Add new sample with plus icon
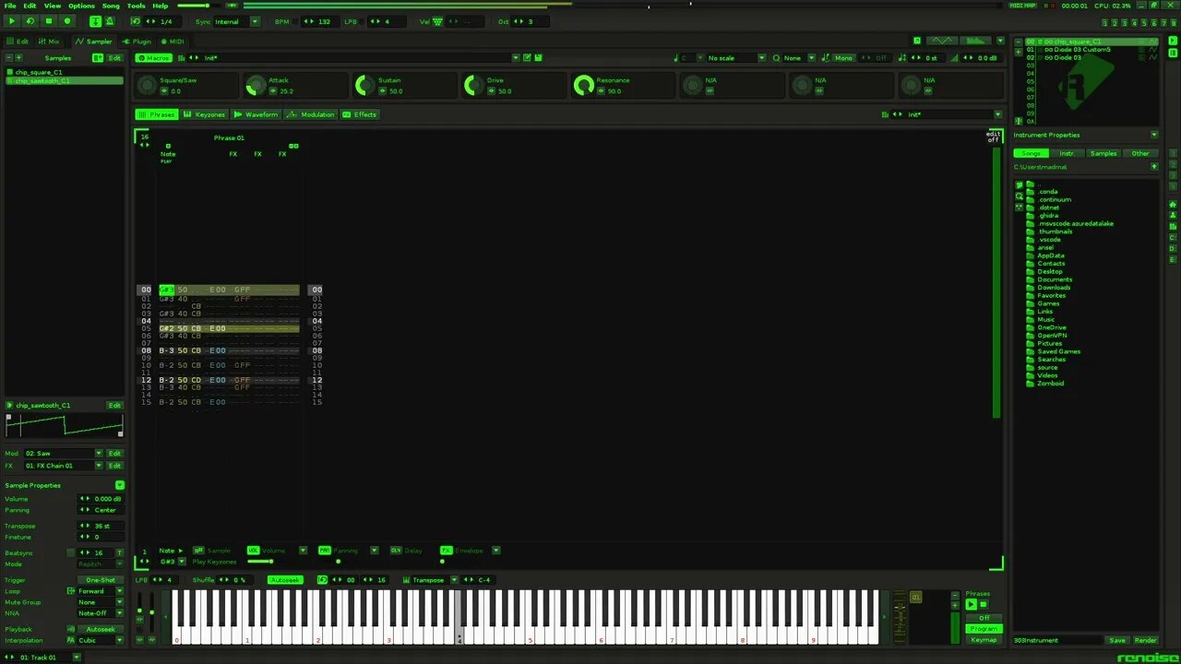 (x=18, y=57)
